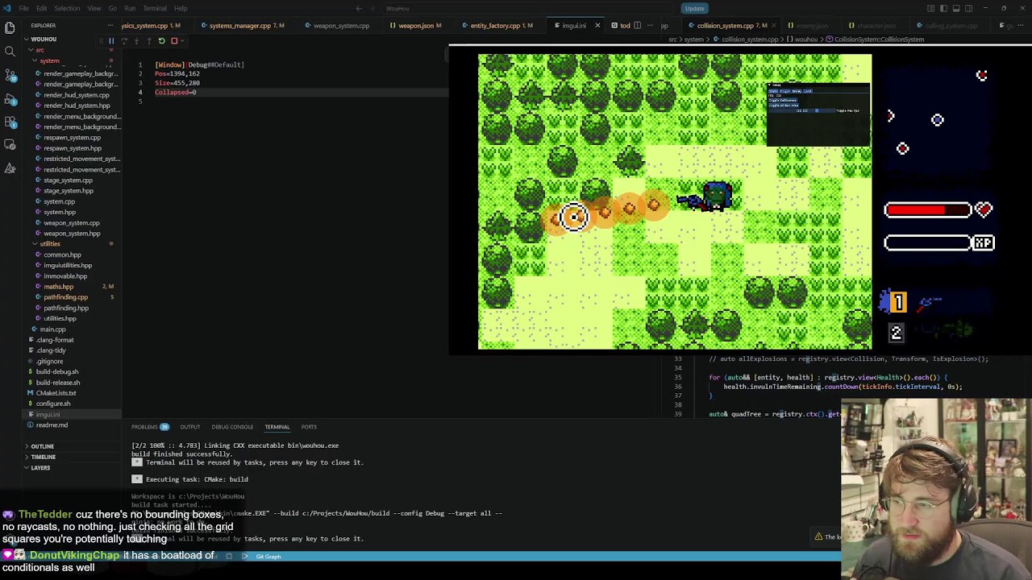Click the Update button in the title bar
The image size is (1032, 580).
tap(694, 8)
